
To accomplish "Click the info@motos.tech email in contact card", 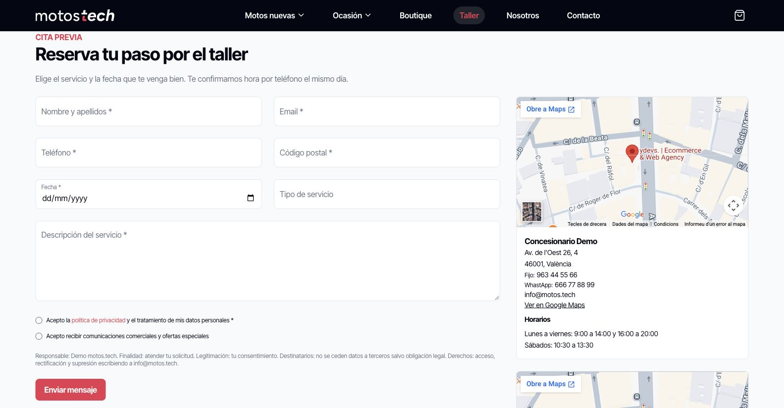I will [x=550, y=295].
